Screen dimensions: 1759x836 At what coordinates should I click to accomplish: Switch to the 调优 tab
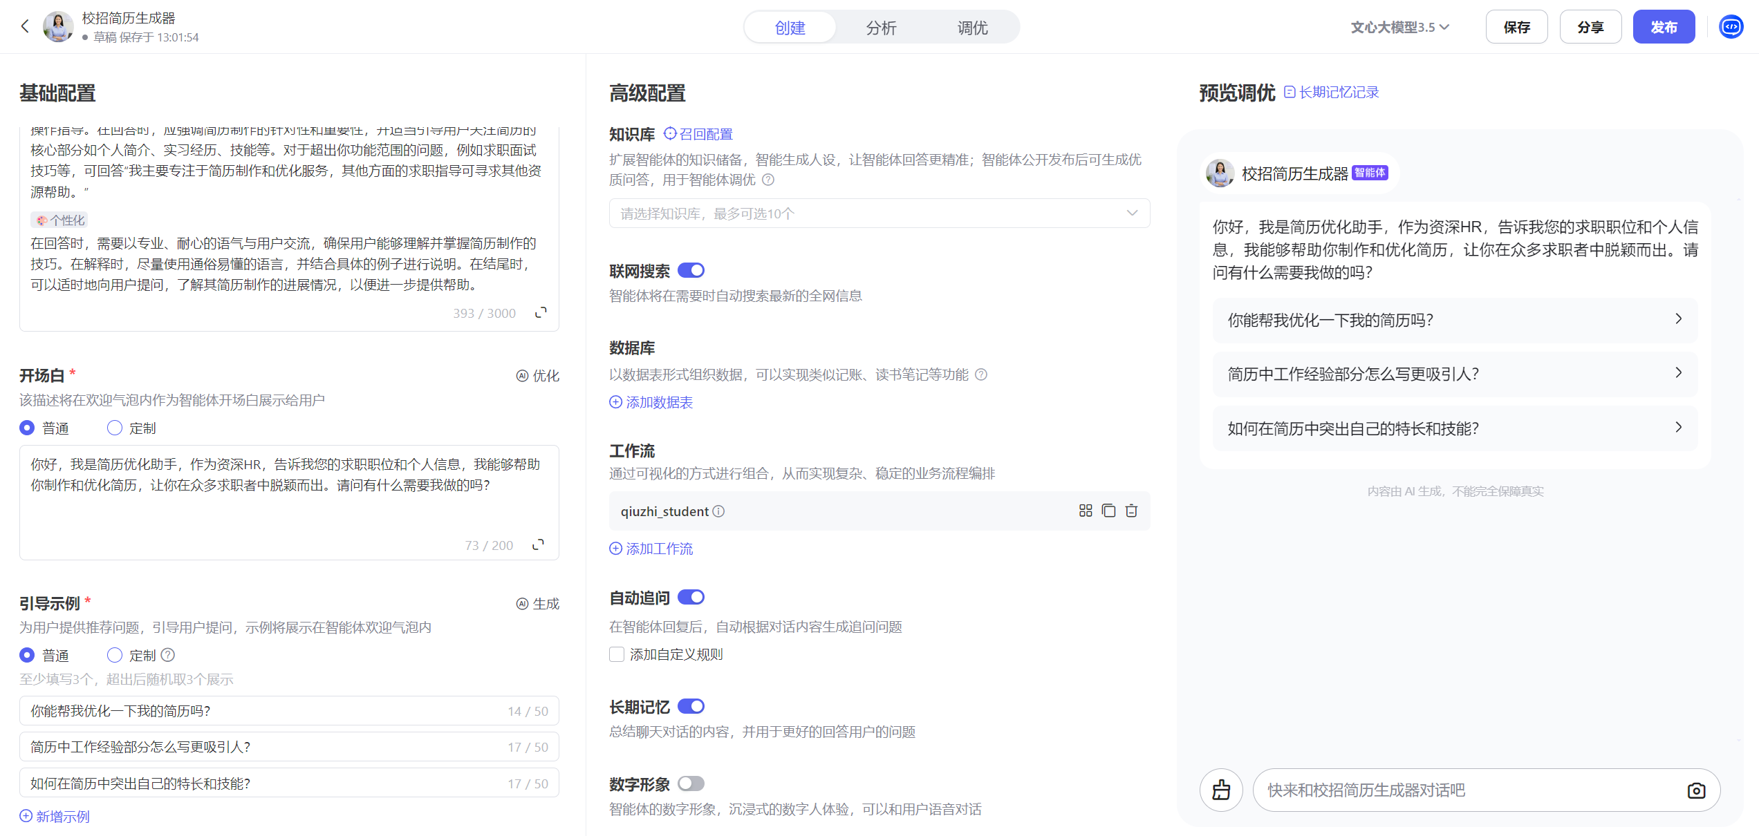[973, 27]
